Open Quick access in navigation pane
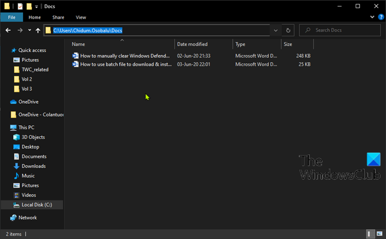This screenshot has width=386, height=239. point(32,51)
